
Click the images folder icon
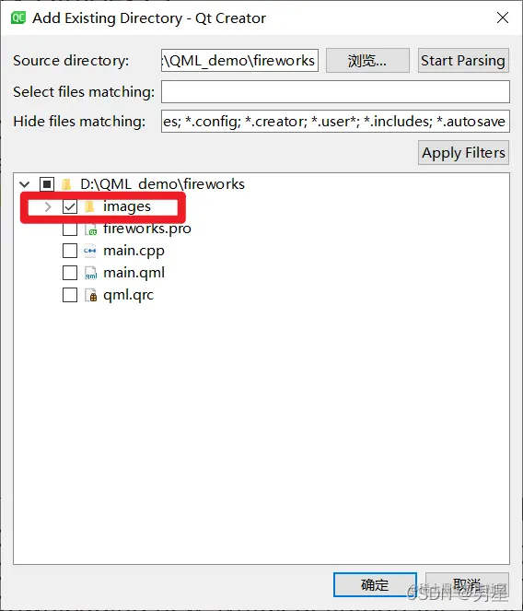[x=90, y=206]
